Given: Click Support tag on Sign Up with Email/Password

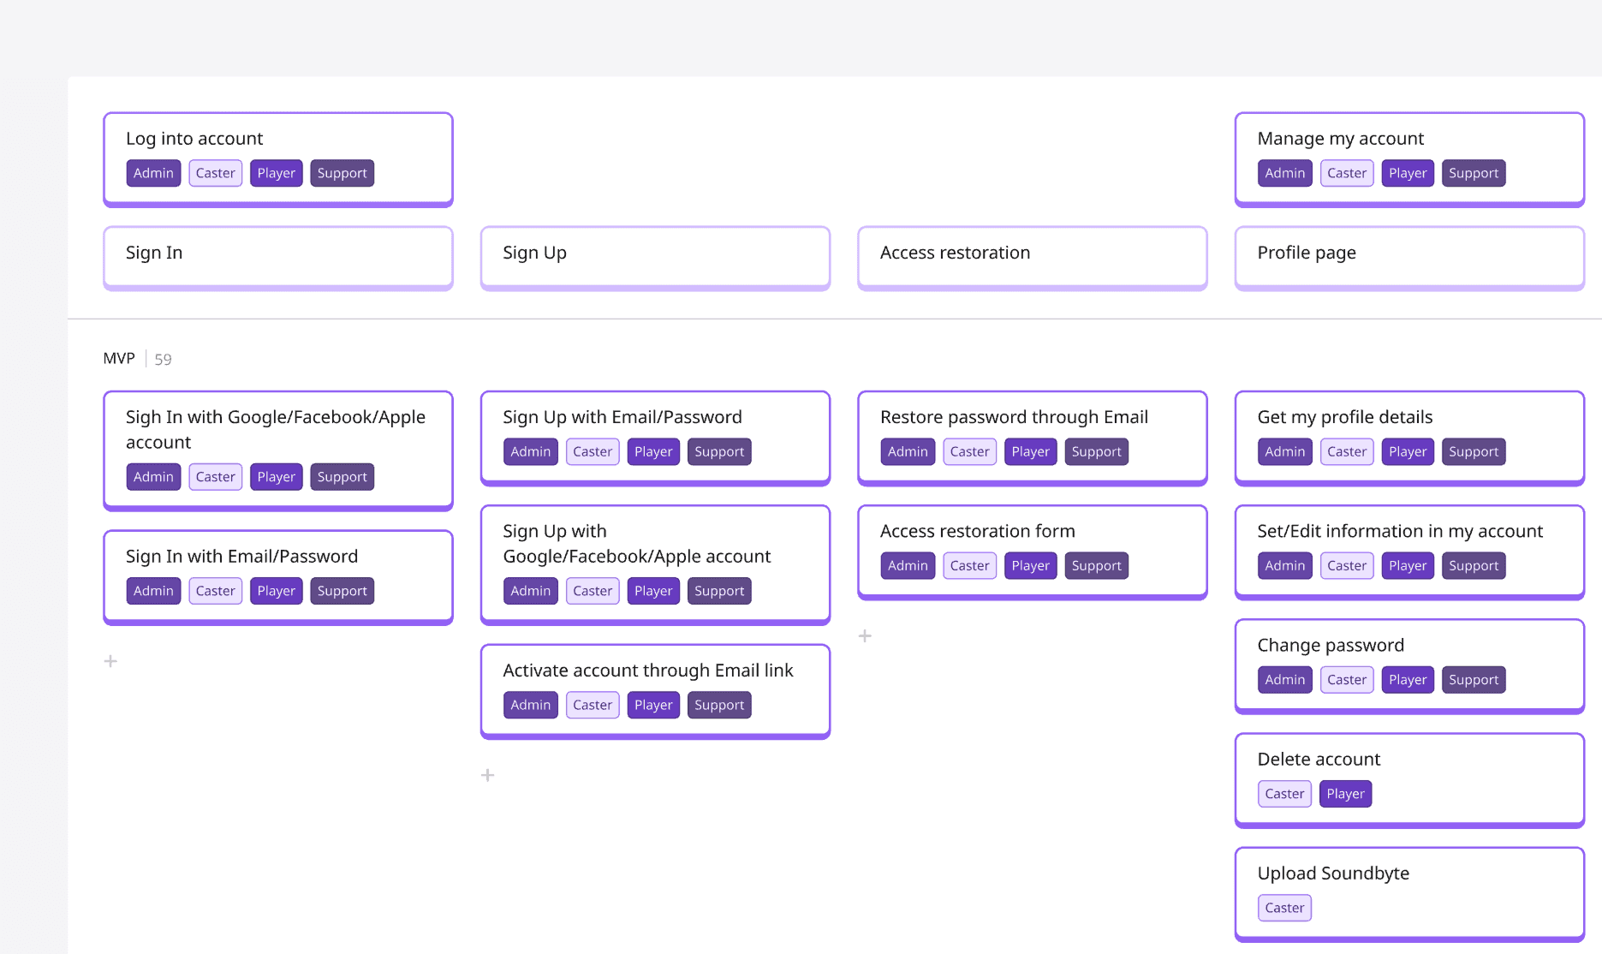Looking at the screenshot, I should (x=719, y=451).
